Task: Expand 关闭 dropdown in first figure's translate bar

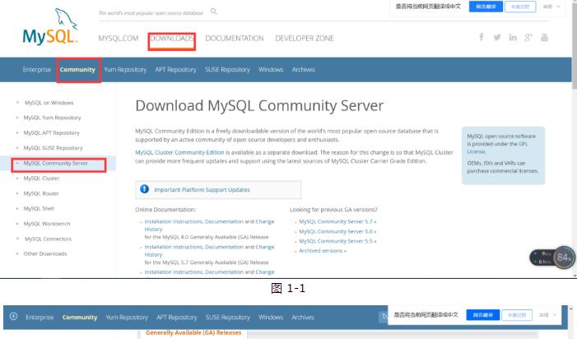Action: [x=551, y=7]
